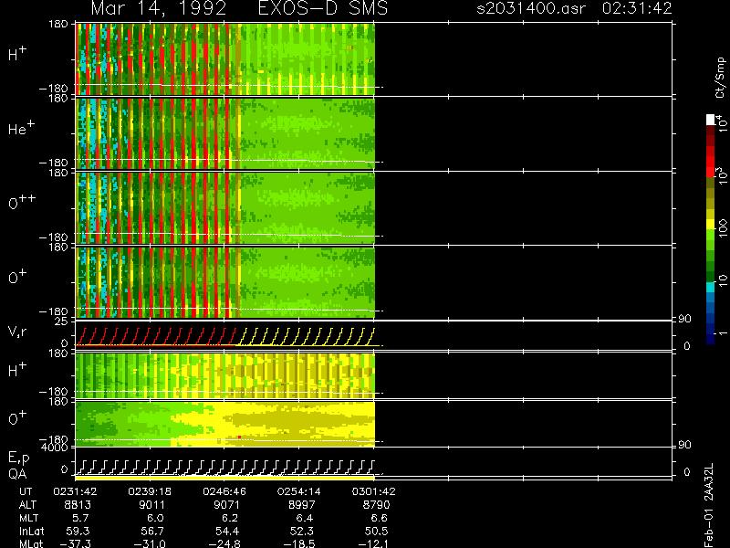730x548 pixels.
Task: Click the InLat value "59.3"
Action: 78,531
